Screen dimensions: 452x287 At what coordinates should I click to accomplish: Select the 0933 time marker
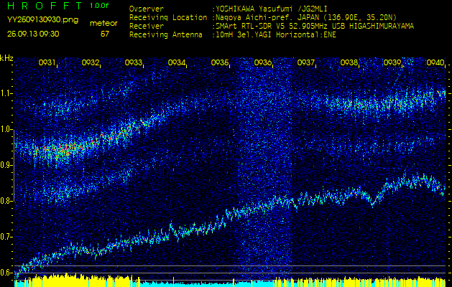click(134, 63)
